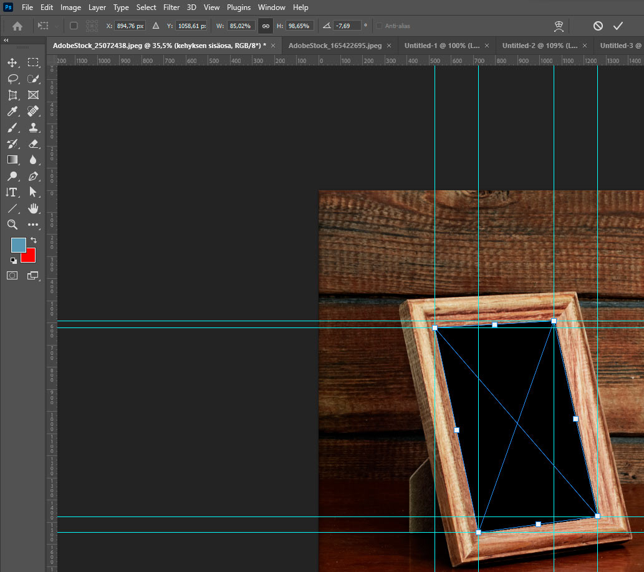Cancel the transform

pyautogui.click(x=598, y=26)
